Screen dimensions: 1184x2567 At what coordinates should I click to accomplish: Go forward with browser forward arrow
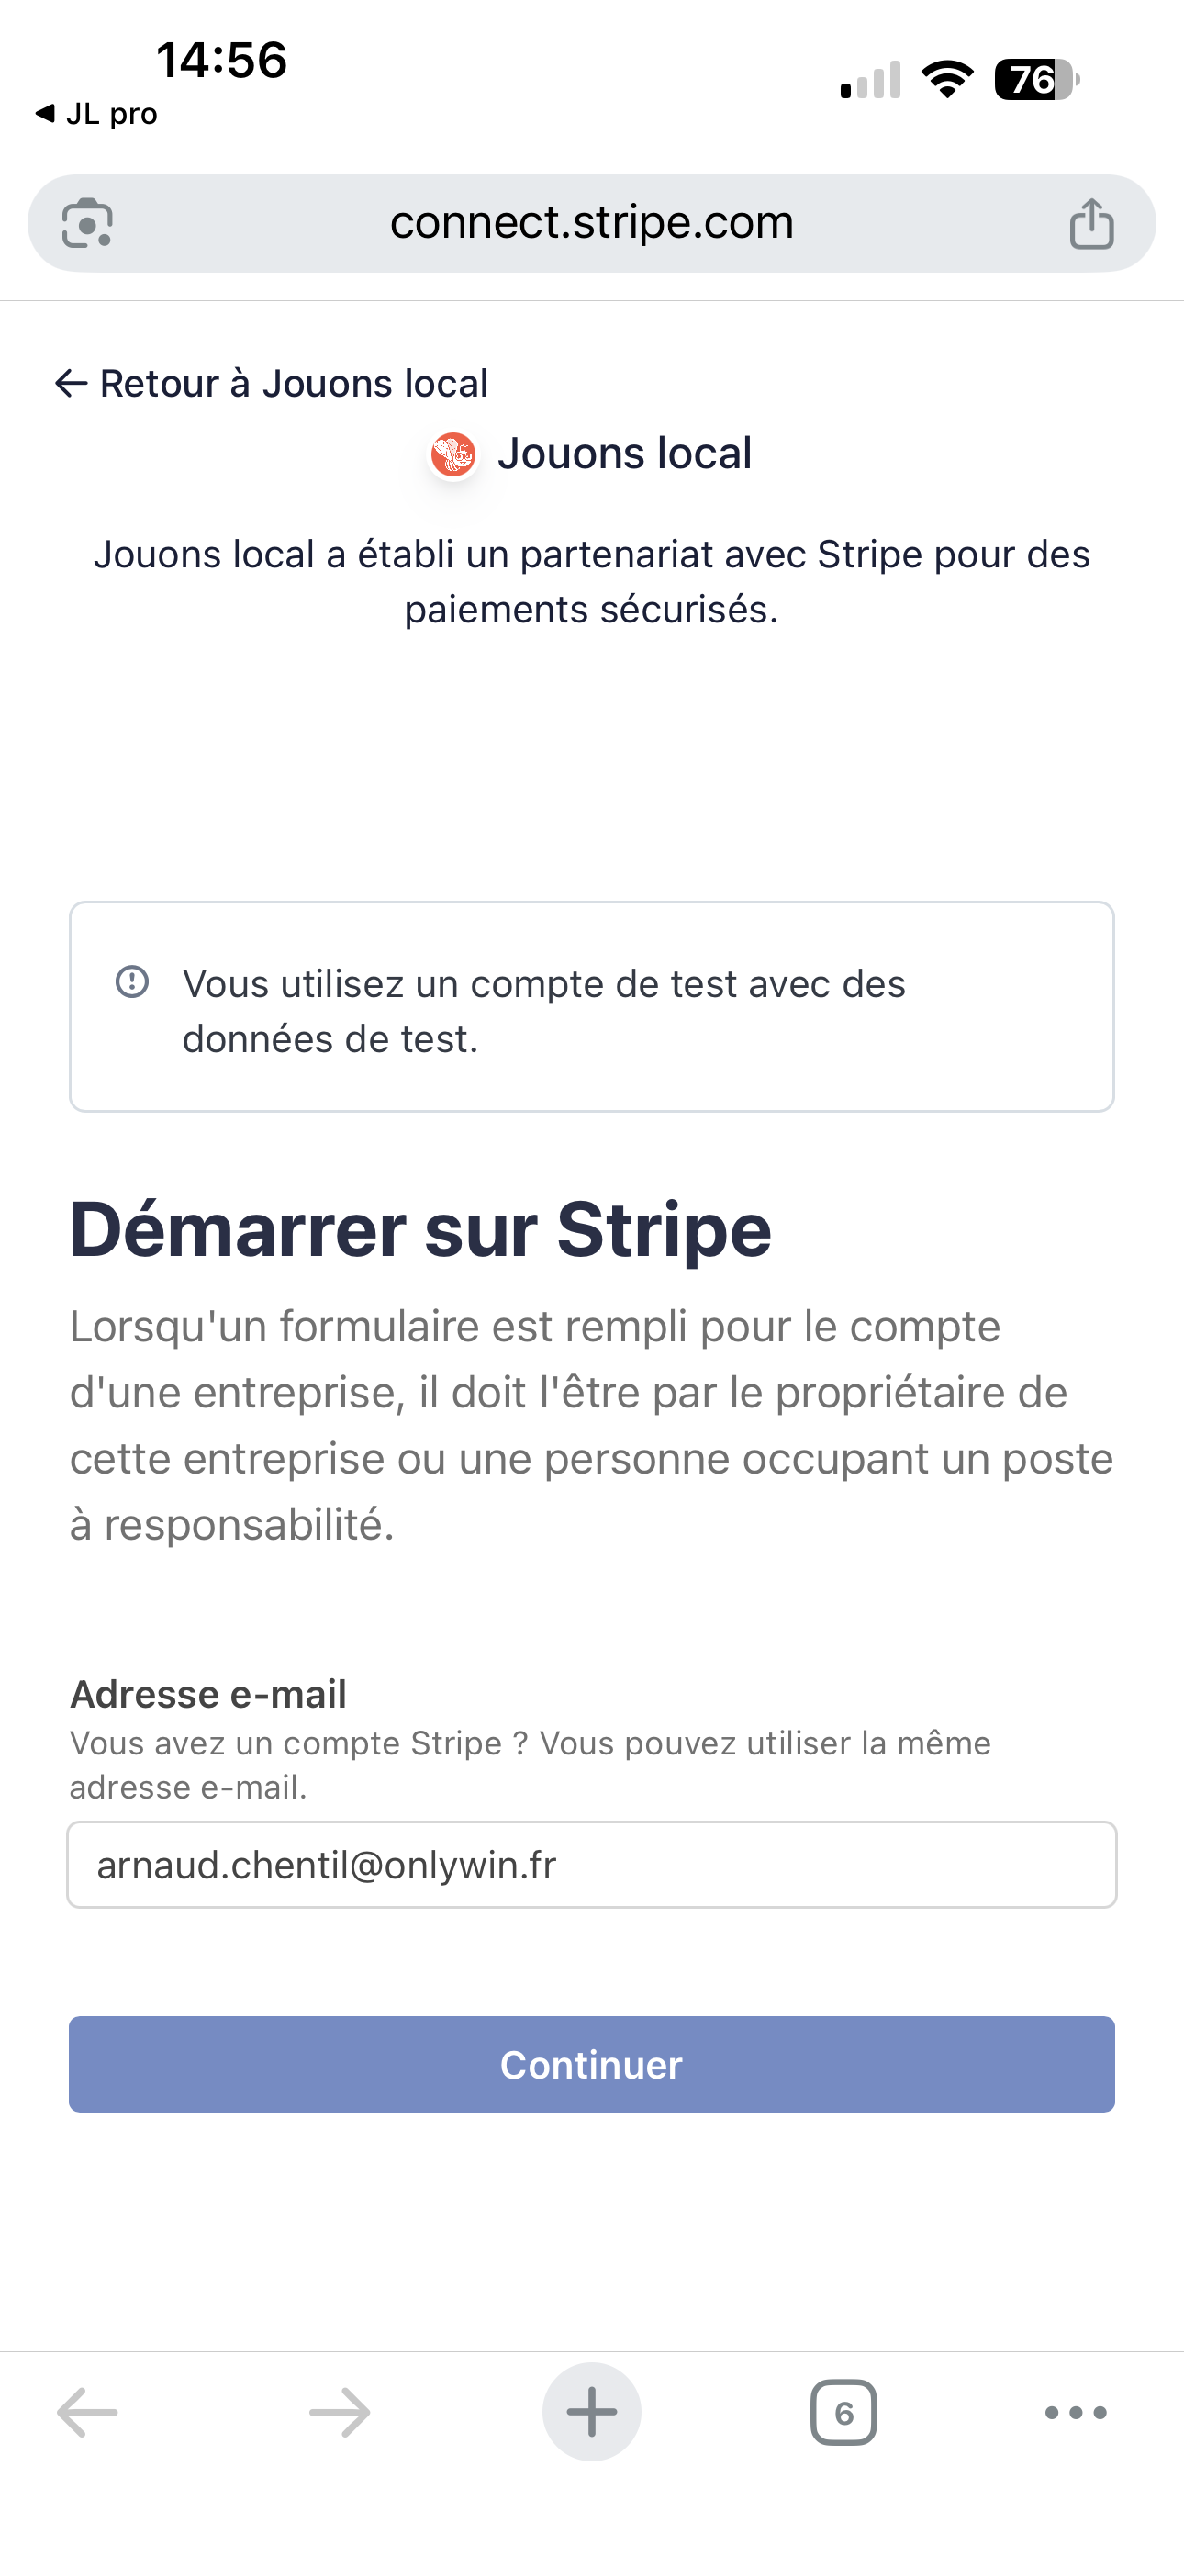[x=340, y=2413]
